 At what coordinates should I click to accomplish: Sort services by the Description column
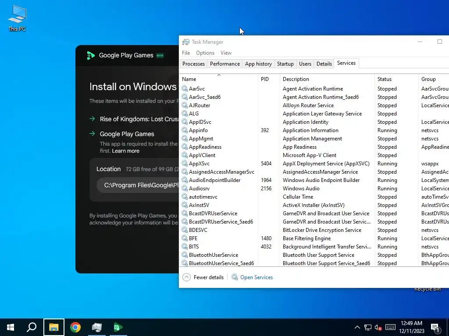(327, 79)
